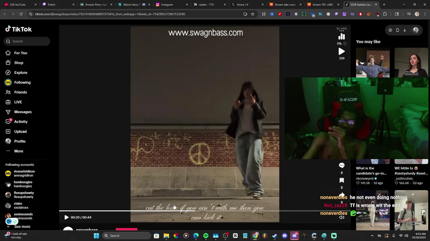Play the paused TikTok video
Viewport: 430px width, 241px height.
click(x=66, y=217)
